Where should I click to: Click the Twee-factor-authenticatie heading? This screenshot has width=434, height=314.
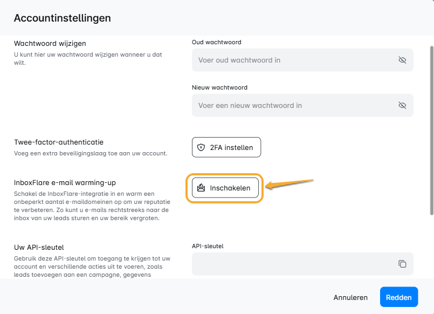click(x=59, y=142)
